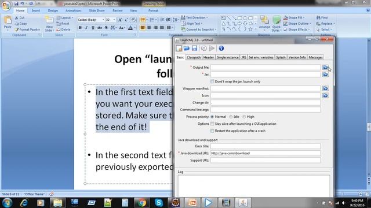Open the JRE tab

tap(243, 58)
